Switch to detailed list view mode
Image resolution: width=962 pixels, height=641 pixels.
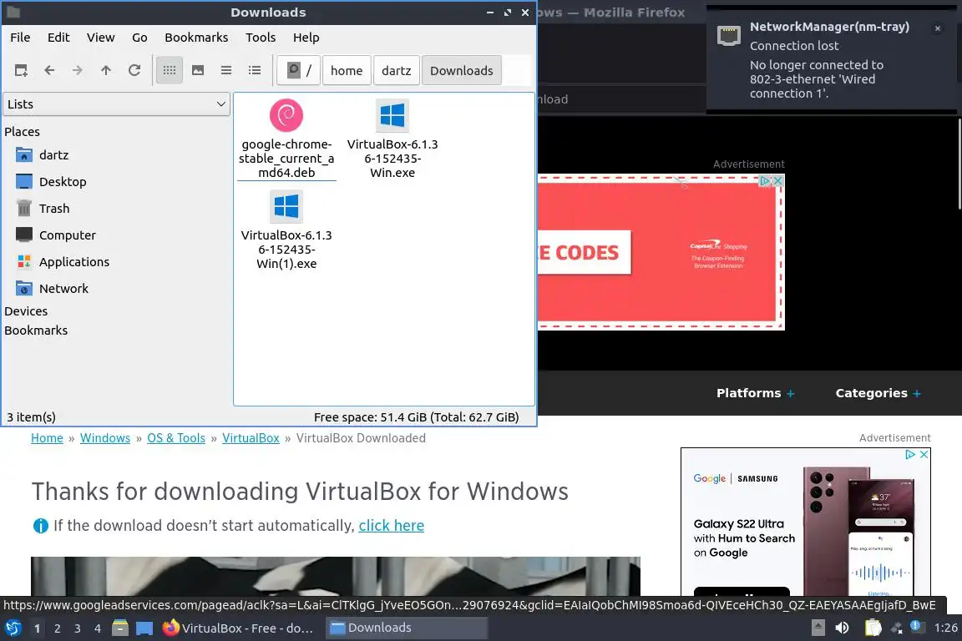click(x=255, y=71)
